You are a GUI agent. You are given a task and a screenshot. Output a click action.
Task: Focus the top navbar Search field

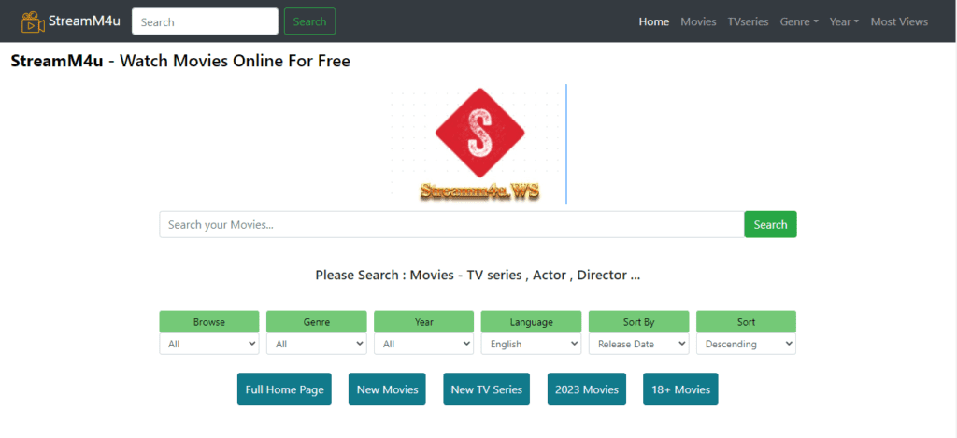coord(205,21)
